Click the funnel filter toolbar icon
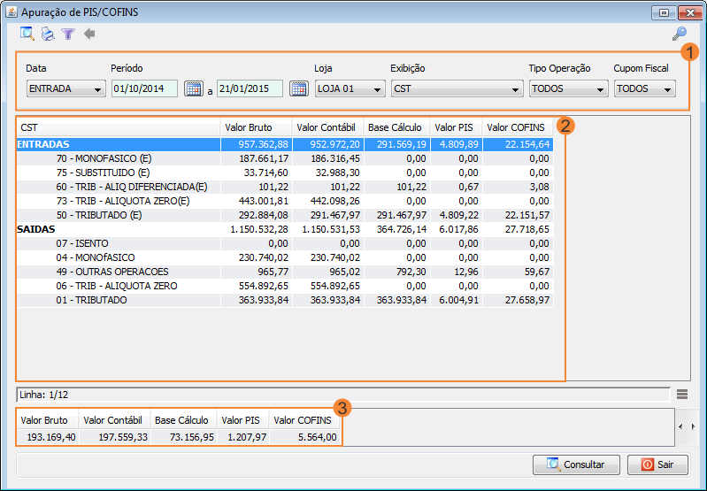The height and width of the screenshot is (491, 707). click(x=68, y=34)
